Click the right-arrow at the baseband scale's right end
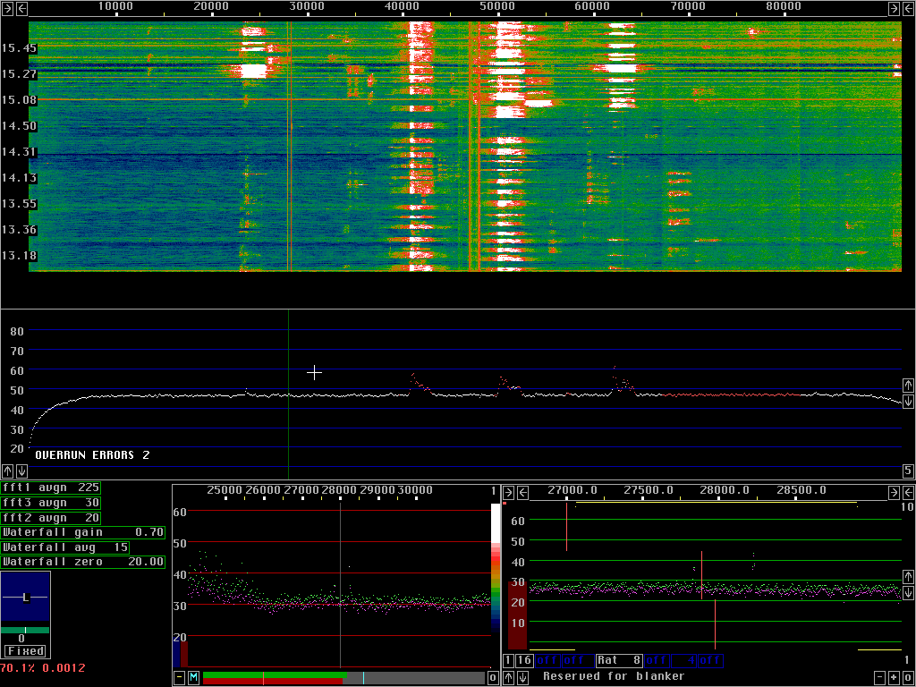 [x=894, y=493]
